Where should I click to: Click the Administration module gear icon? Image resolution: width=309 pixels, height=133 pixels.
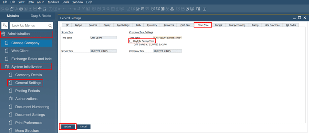click(x=3, y=34)
